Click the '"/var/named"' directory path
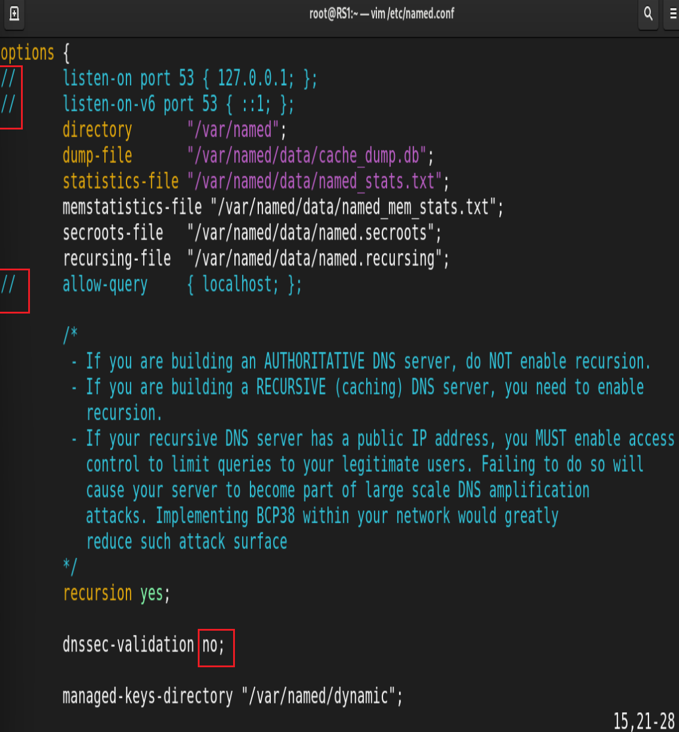Viewport: 679px width, 732px height. [x=233, y=130]
